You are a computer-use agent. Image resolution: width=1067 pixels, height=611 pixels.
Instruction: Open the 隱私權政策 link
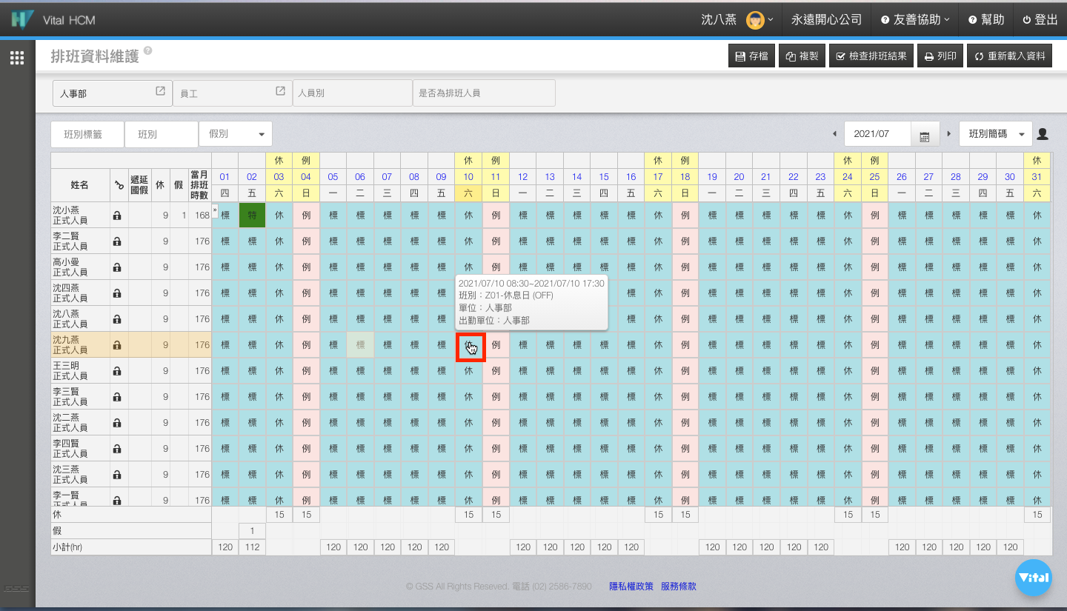pyautogui.click(x=631, y=587)
